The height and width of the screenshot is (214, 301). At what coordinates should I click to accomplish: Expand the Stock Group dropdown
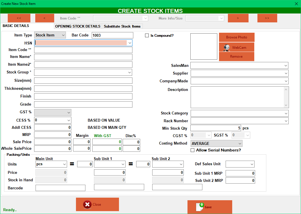point(130,72)
